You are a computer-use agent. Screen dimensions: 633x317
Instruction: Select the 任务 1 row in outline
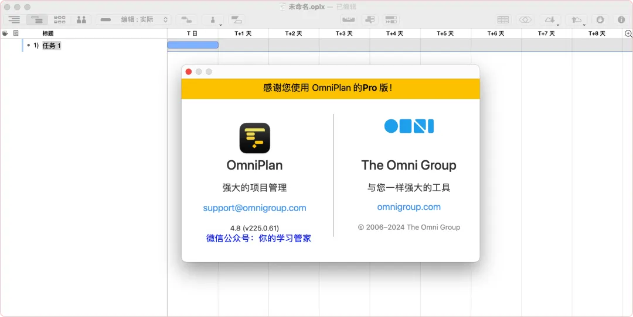tap(84, 46)
